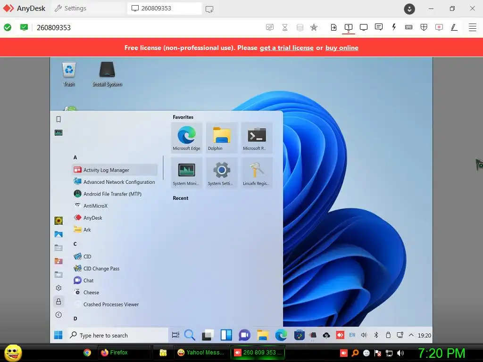Click the AnyDesk profile dropdown circle icon

pyautogui.click(x=409, y=8)
